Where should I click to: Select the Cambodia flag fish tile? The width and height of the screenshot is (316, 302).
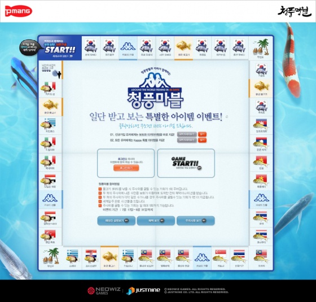pos(261,125)
